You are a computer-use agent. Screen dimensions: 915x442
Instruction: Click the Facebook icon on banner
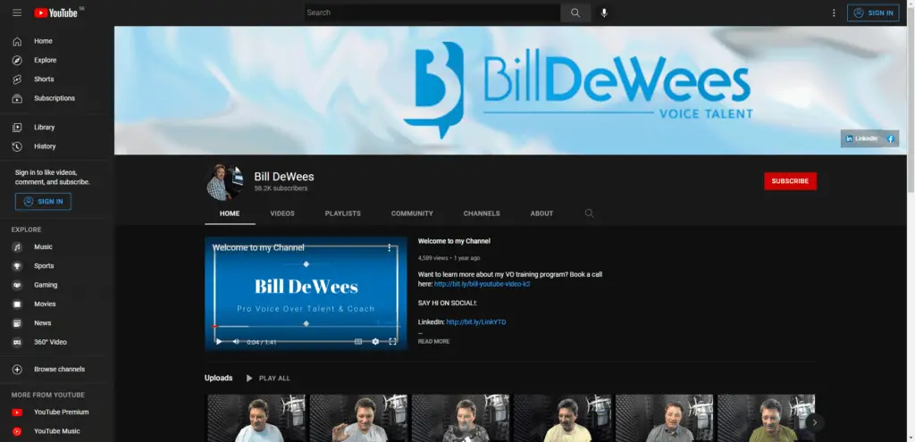point(891,138)
